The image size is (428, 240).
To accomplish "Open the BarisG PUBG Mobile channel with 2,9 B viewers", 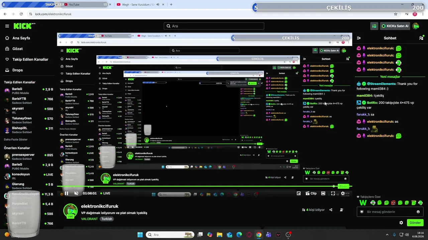I will [x=28, y=91].
